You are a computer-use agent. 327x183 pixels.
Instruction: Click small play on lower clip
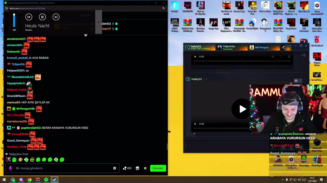pyautogui.click(x=195, y=124)
